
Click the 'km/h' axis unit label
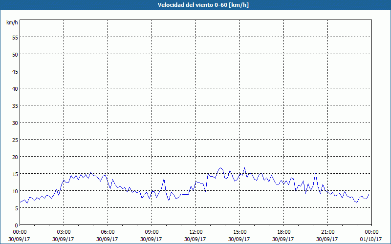[12, 22]
